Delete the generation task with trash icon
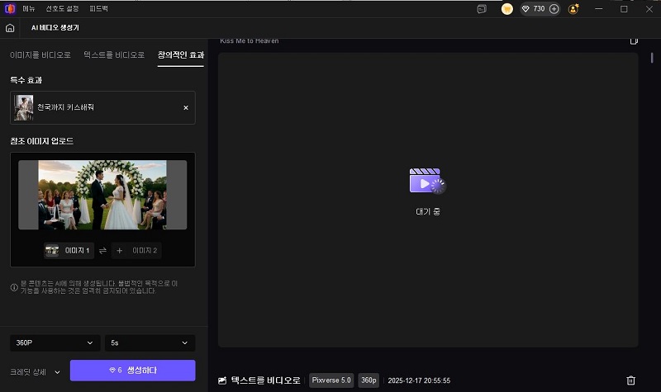Screen dimensions: 661x392 pos(630,380)
